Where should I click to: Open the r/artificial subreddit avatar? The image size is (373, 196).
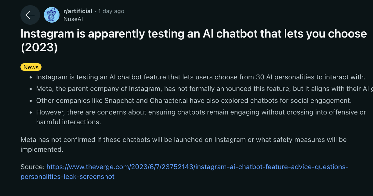click(52, 15)
